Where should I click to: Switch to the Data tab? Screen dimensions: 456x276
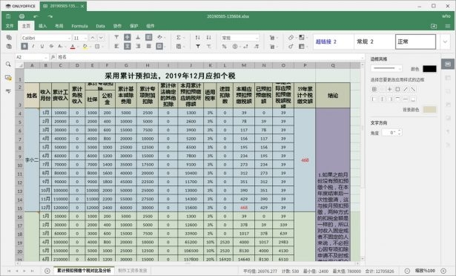(100, 26)
